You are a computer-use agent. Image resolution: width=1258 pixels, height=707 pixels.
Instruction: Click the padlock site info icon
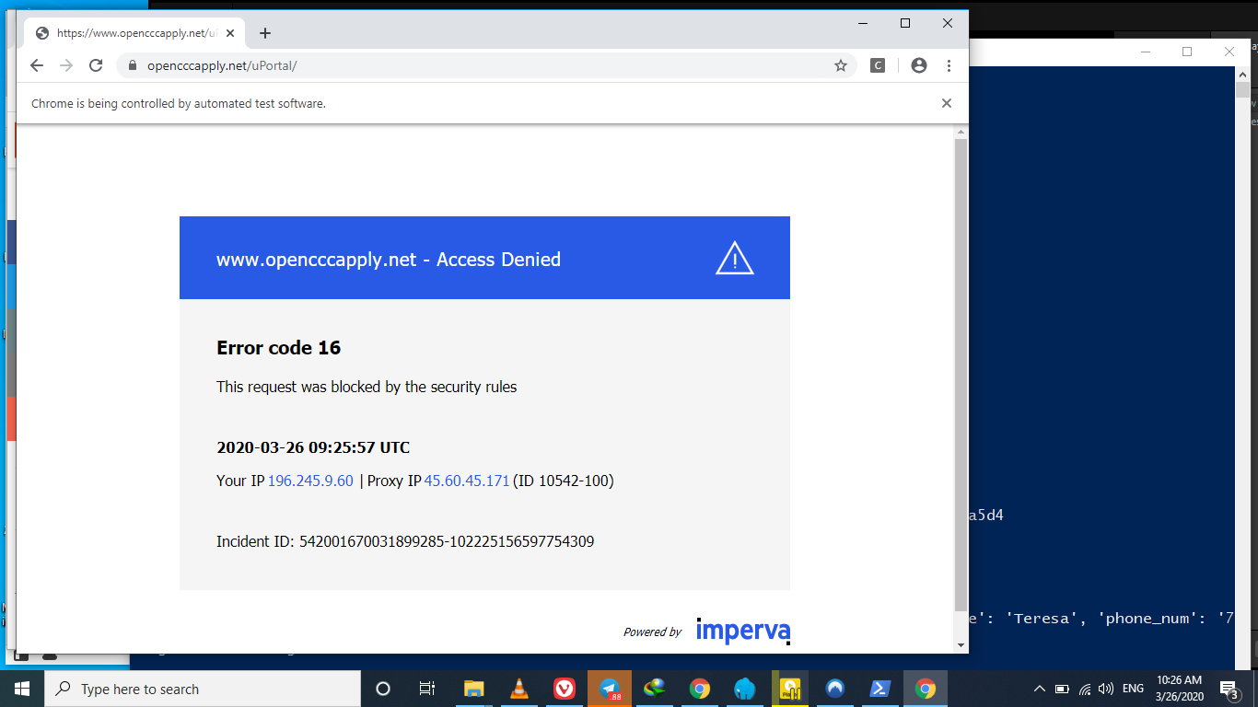(132, 65)
